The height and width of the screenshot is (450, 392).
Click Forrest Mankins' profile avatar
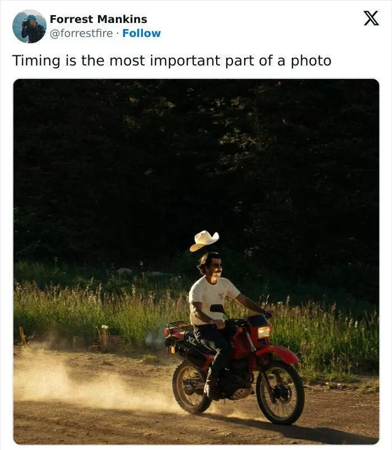tap(29, 26)
